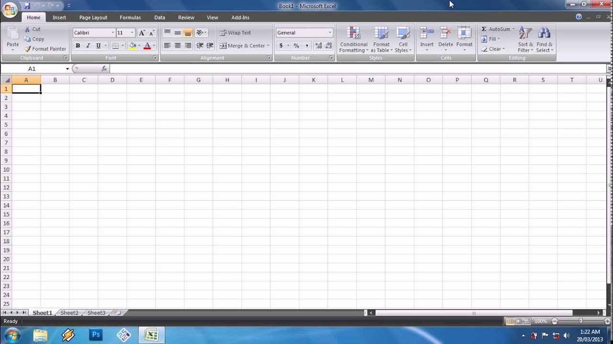Select Normal view button in status bar
Viewport: 613px width, 344px height.
pos(510,321)
